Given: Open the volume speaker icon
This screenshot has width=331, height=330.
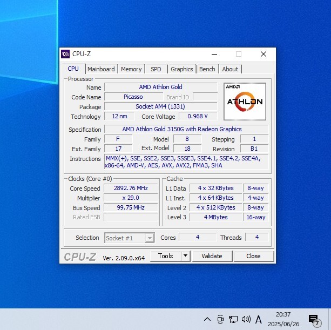Looking at the screenshot, I should pyautogui.click(x=246, y=319).
